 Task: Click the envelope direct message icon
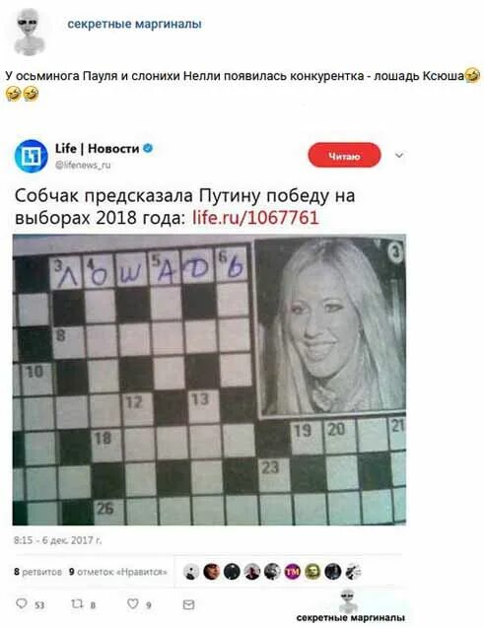click(x=188, y=604)
